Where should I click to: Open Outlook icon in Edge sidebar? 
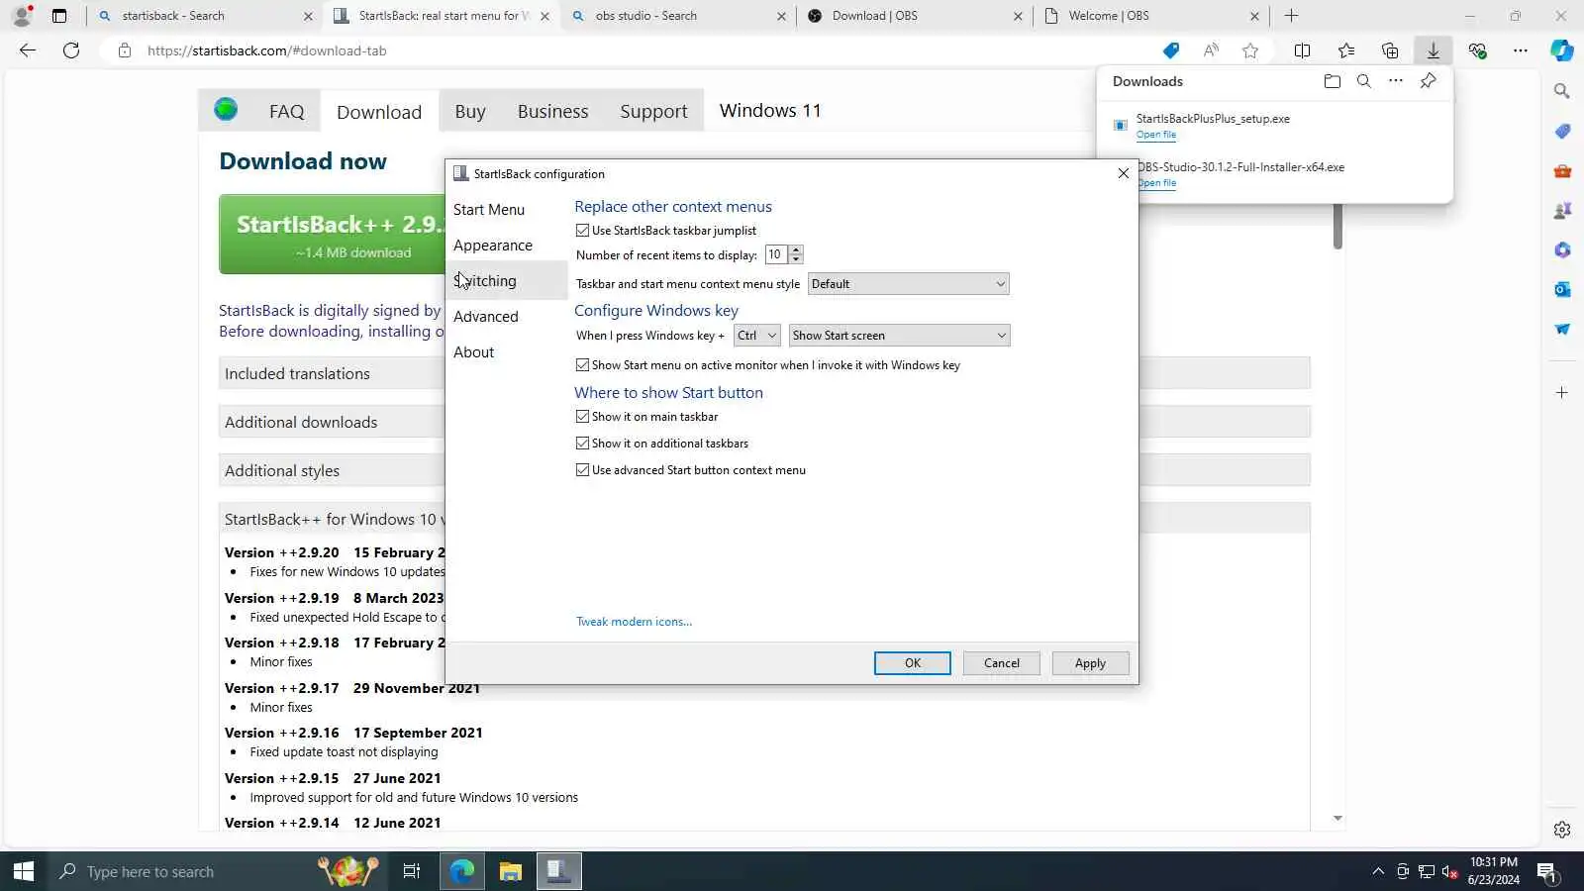[x=1562, y=289]
